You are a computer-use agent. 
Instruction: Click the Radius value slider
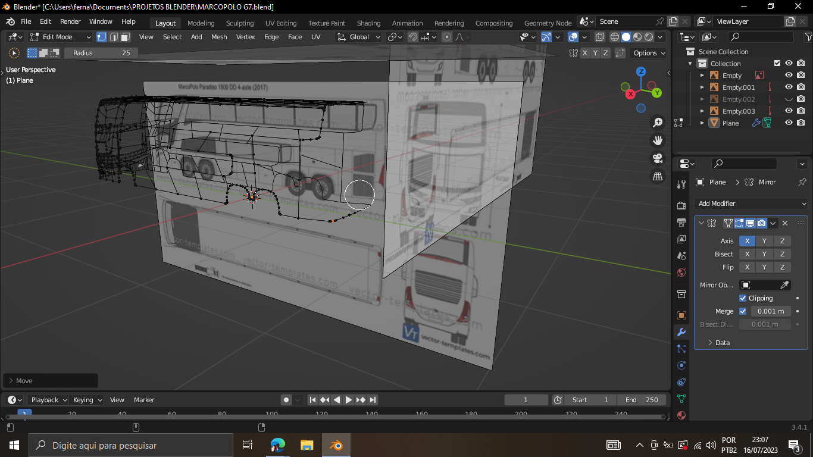pyautogui.click(x=101, y=53)
